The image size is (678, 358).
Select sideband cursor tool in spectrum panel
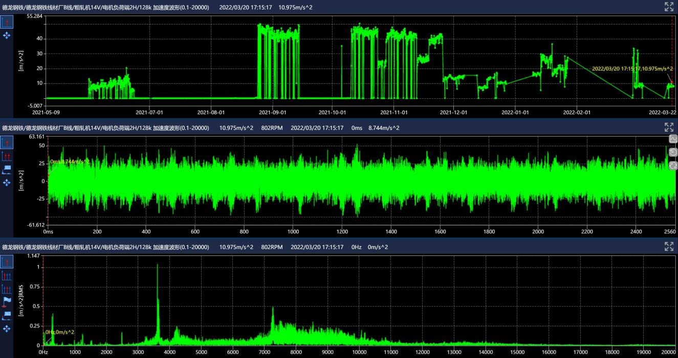click(x=7, y=288)
